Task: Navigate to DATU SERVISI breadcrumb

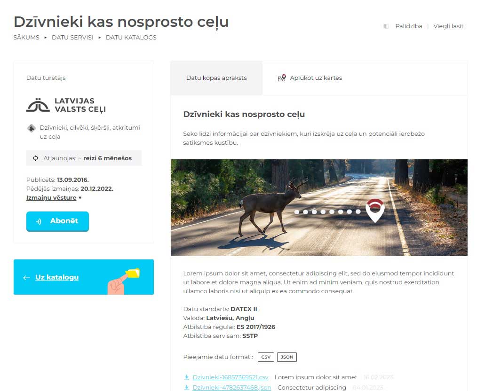Action: tap(72, 38)
